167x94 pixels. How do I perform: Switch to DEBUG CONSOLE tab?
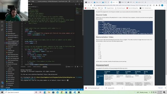coord(37,67)
